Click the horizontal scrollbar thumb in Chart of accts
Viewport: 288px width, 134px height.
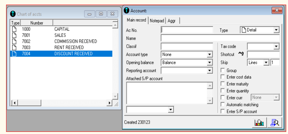[29, 103]
